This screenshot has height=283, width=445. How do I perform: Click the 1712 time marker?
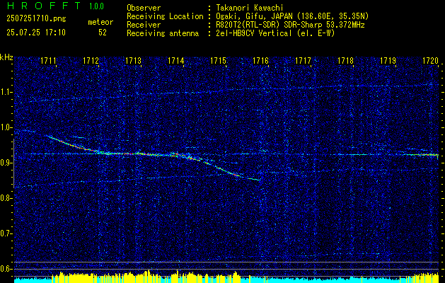click(91, 60)
